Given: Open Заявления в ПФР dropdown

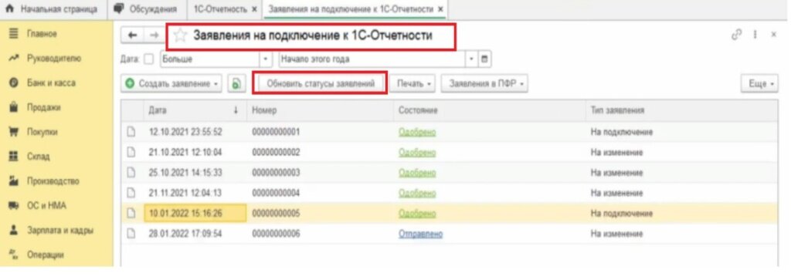Looking at the screenshot, I should point(484,84).
